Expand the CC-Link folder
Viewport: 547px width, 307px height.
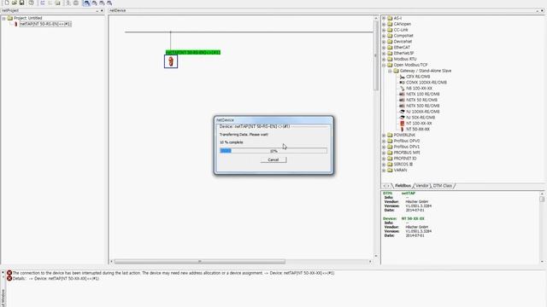pyautogui.click(x=384, y=30)
